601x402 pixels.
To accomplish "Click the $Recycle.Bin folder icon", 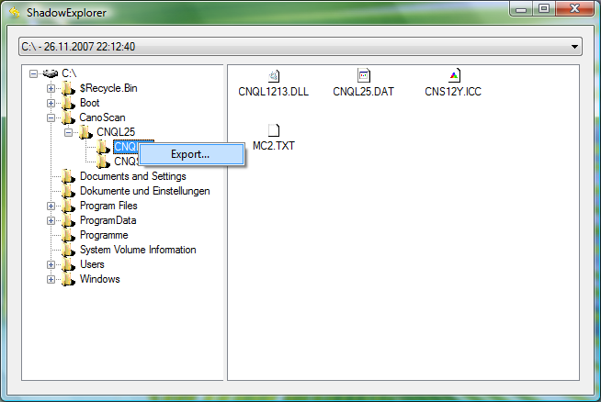I will [68, 88].
